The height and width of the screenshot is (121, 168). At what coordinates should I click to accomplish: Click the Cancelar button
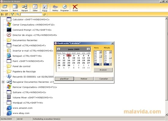click(x=104, y=79)
